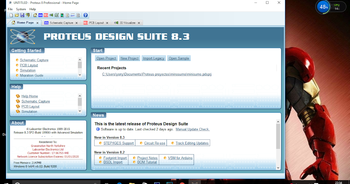
Task: Open Footprint Import news link
Action: pyautogui.click(x=115, y=158)
